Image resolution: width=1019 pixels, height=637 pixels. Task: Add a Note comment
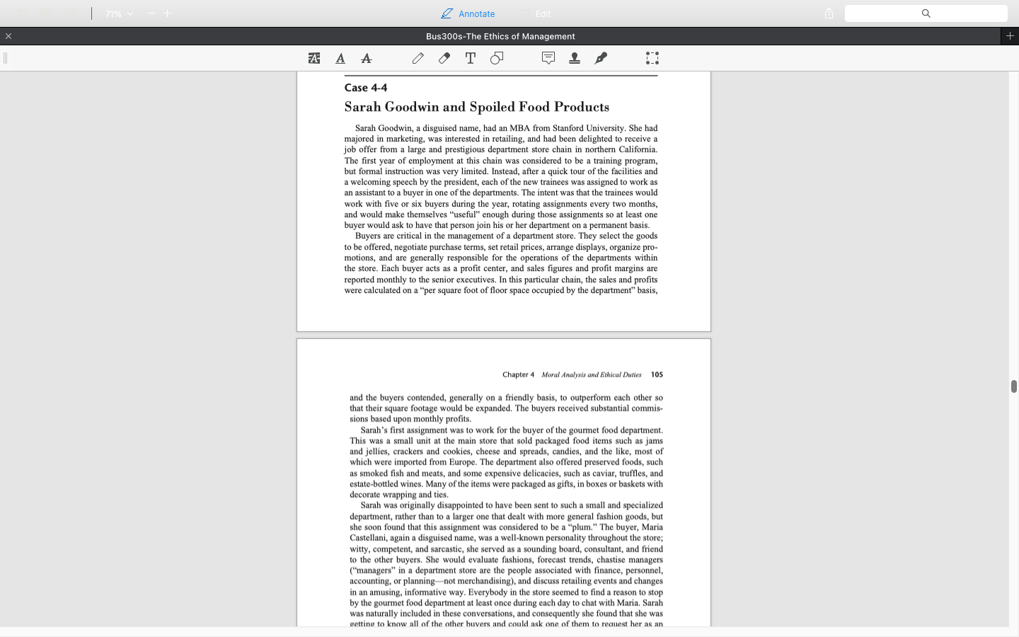(548, 58)
